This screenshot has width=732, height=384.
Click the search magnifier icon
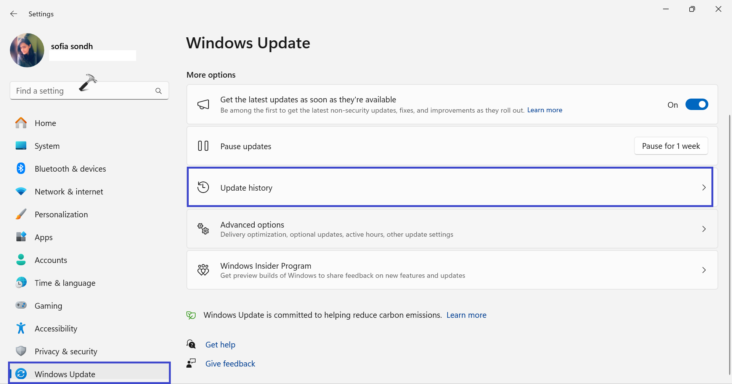pyautogui.click(x=159, y=91)
